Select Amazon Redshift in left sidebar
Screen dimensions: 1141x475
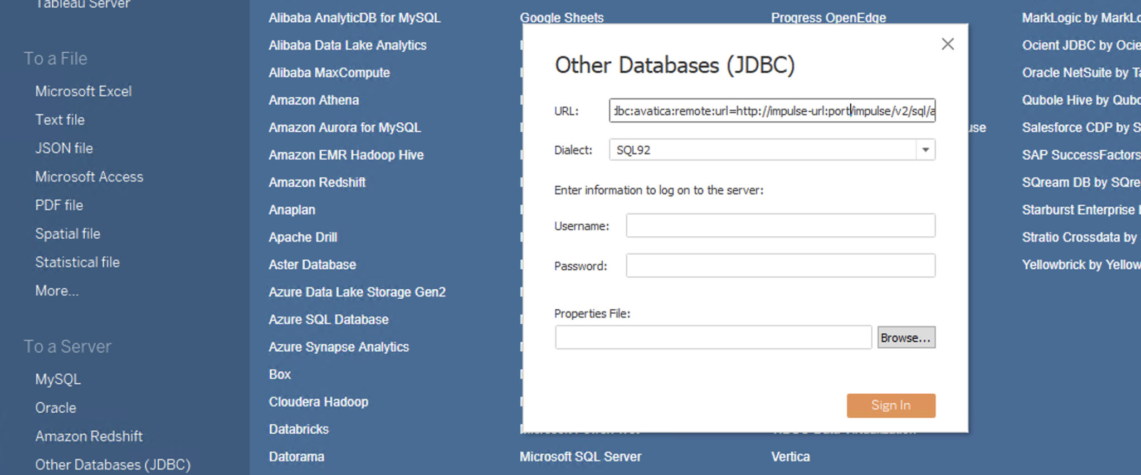point(89,436)
